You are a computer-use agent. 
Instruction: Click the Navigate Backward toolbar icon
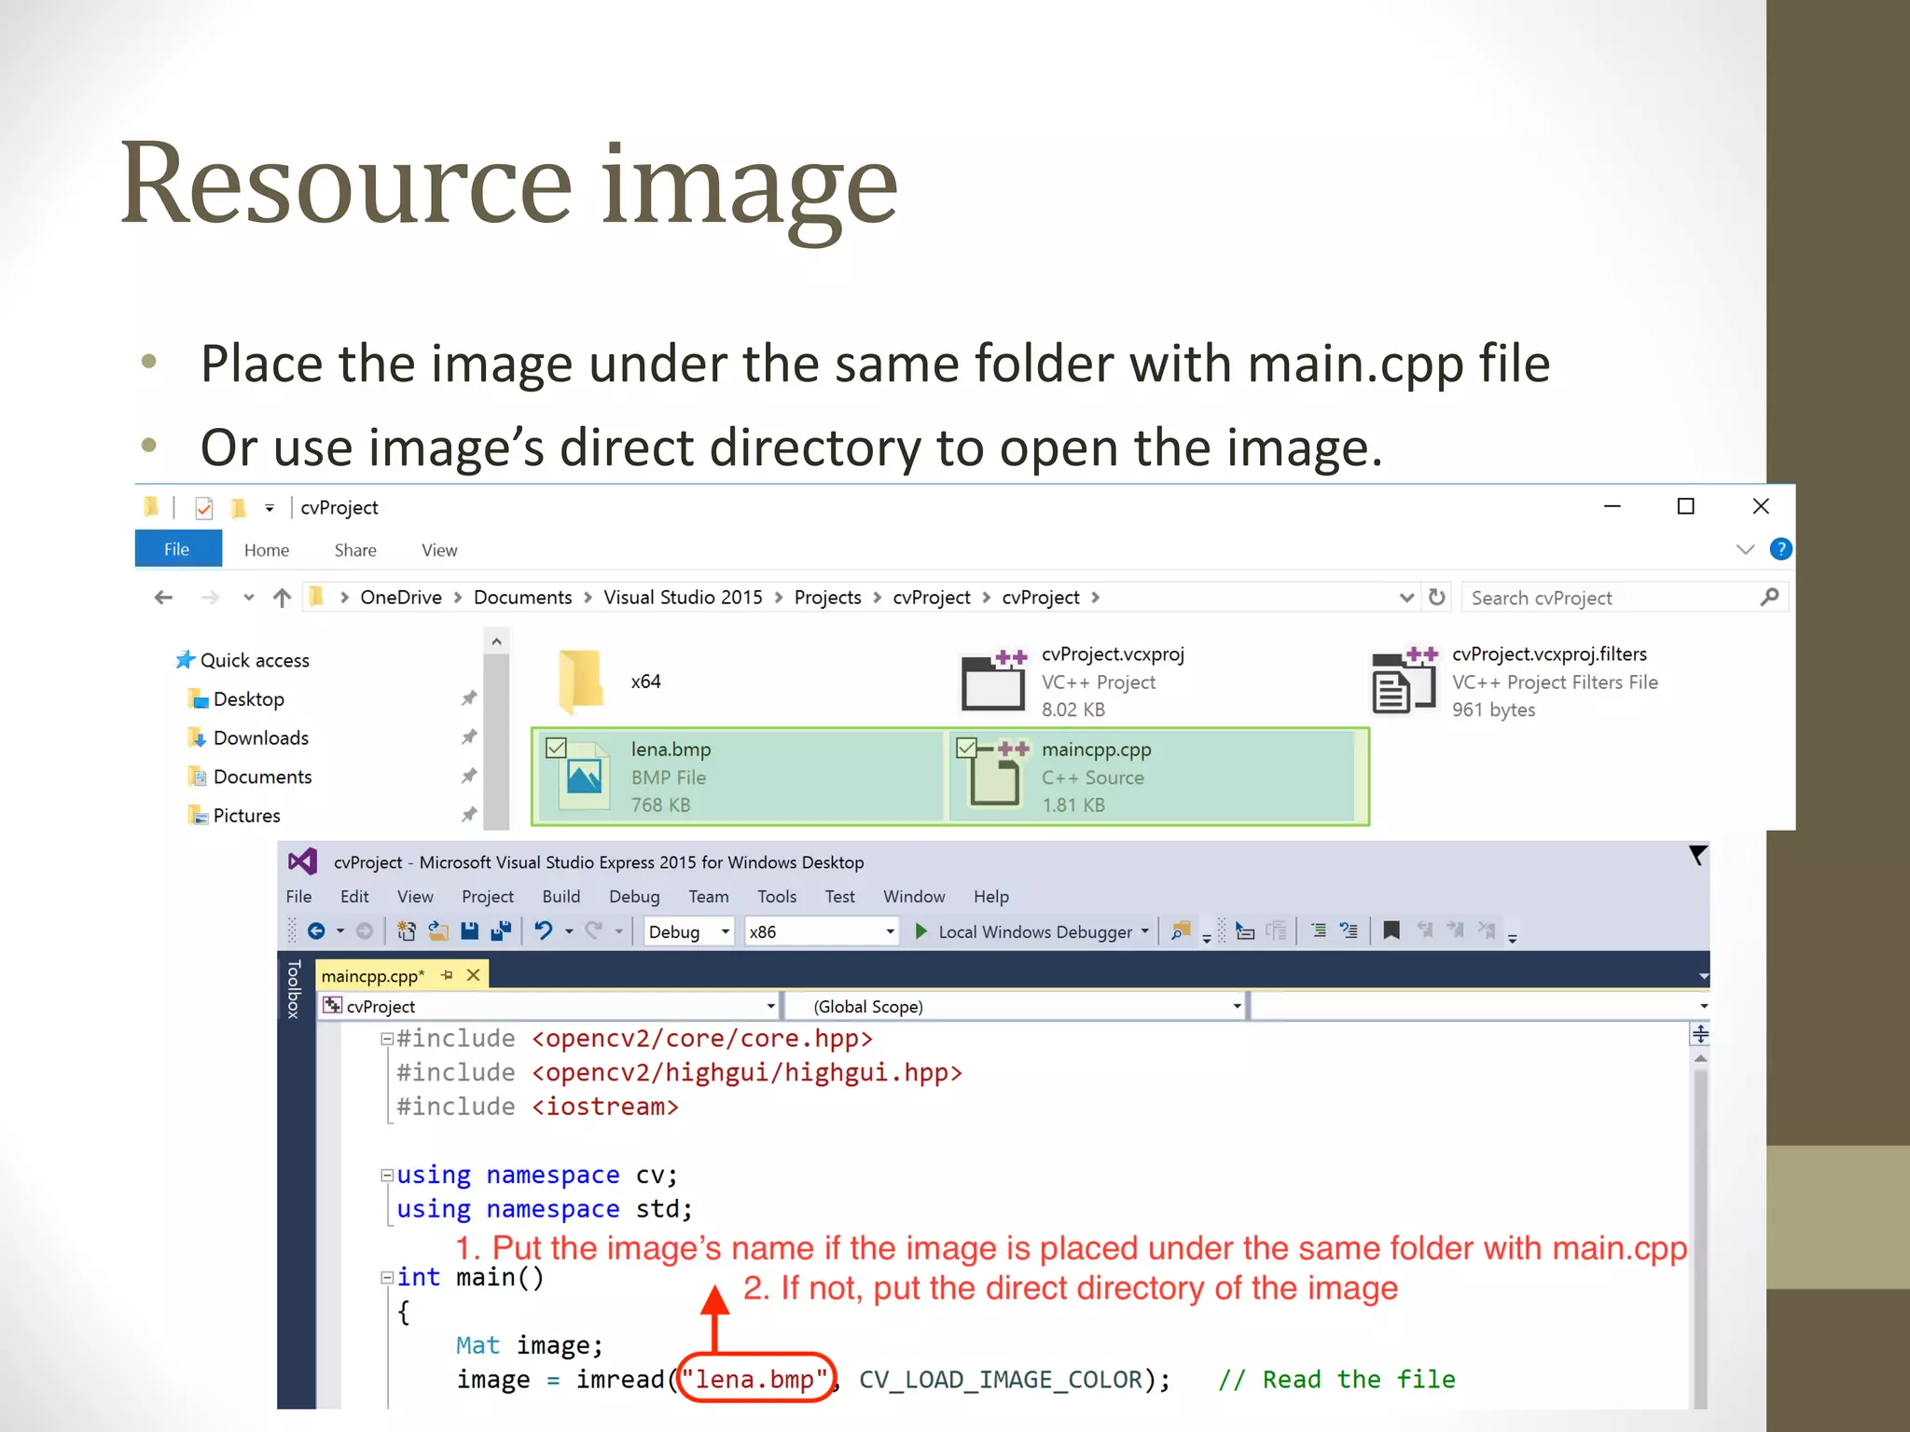click(316, 930)
